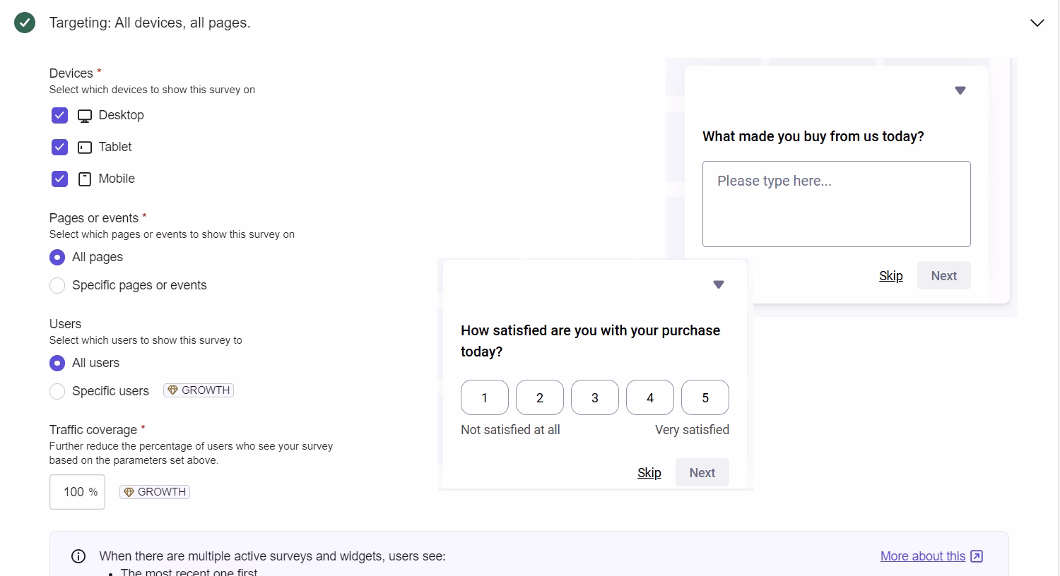Screen dimensions: 1060x576
Task: Click the Please type here text area
Action: click(836, 204)
